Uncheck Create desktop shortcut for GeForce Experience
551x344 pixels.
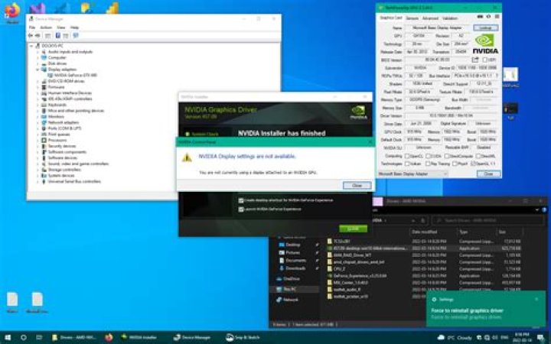(241, 200)
